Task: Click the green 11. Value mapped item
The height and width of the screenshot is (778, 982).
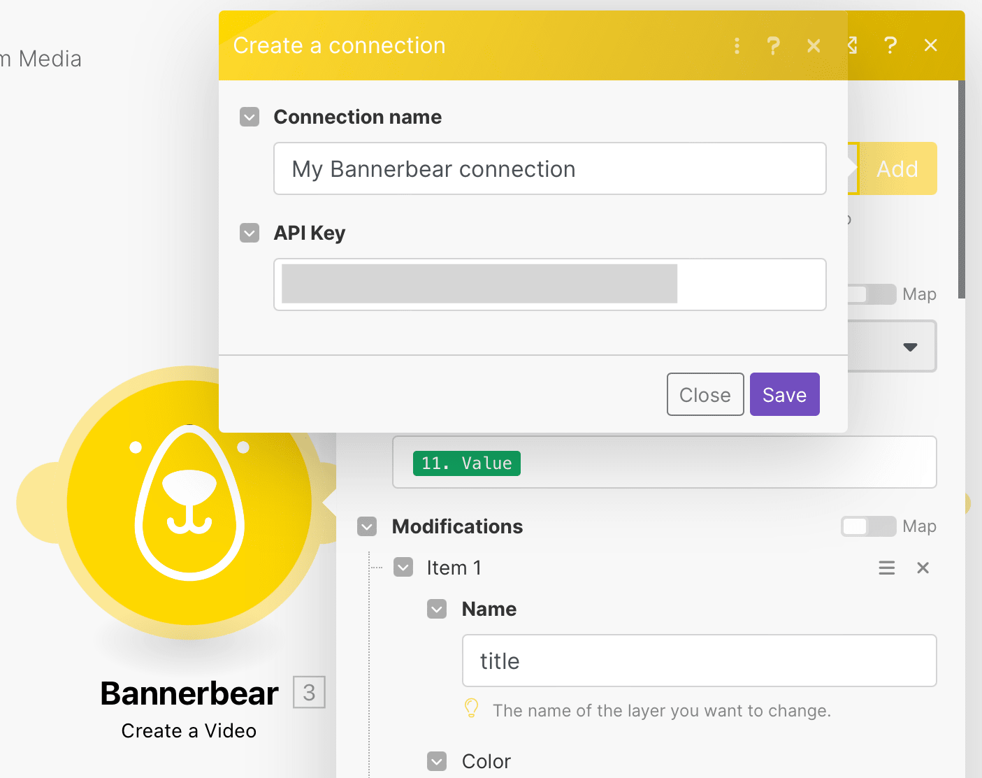Action: tap(466, 463)
